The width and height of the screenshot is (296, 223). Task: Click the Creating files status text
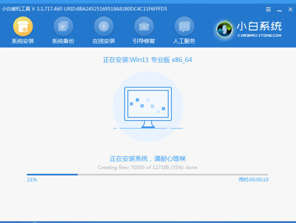tap(148, 167)
